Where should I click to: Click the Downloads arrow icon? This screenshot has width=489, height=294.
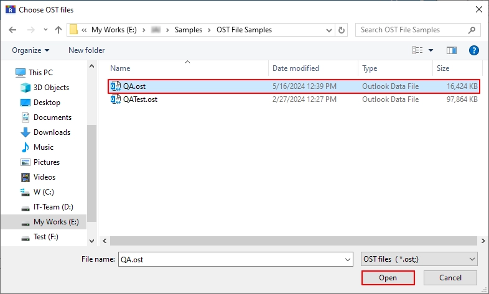26,132
